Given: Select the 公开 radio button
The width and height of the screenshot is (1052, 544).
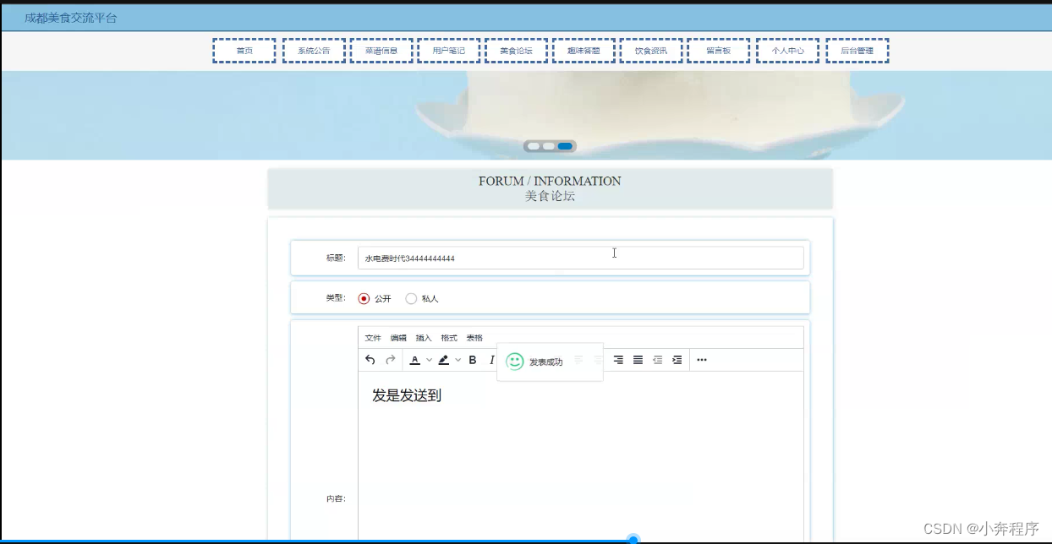Looking at the screenshot, I should click(x=364, y=298).
